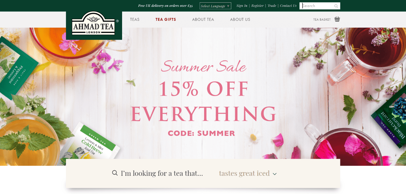Click the Summer Sale 15% off banner
This screenshot has height=194, width=406.
[x=203, y=97]
